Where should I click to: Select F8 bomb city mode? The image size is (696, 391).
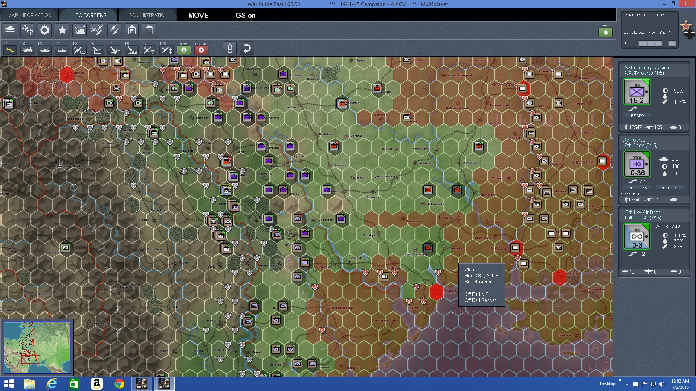point(132,50)
